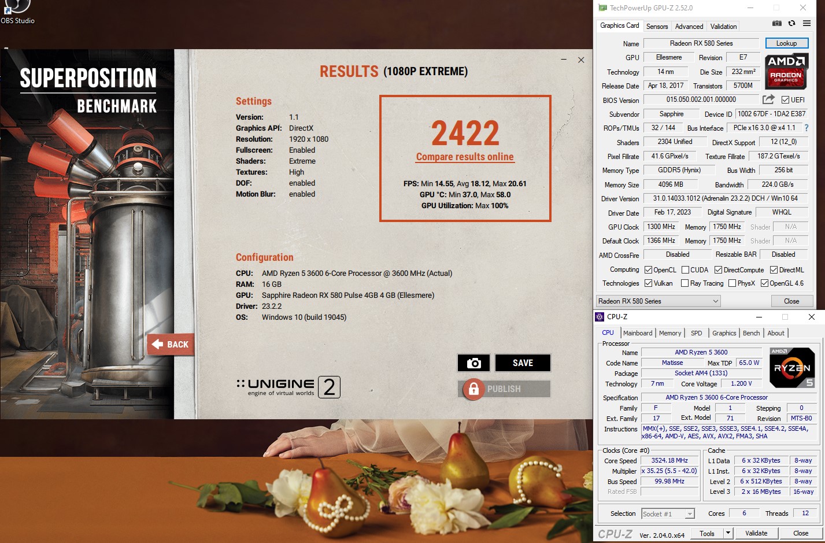The height and width of the screenshot is (543, 825).
Task: Toggle Vulkan checkbox
Action: pyautogui.click(x=648, y=283)
